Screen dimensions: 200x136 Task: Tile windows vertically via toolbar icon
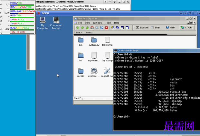tap(127, 28)
